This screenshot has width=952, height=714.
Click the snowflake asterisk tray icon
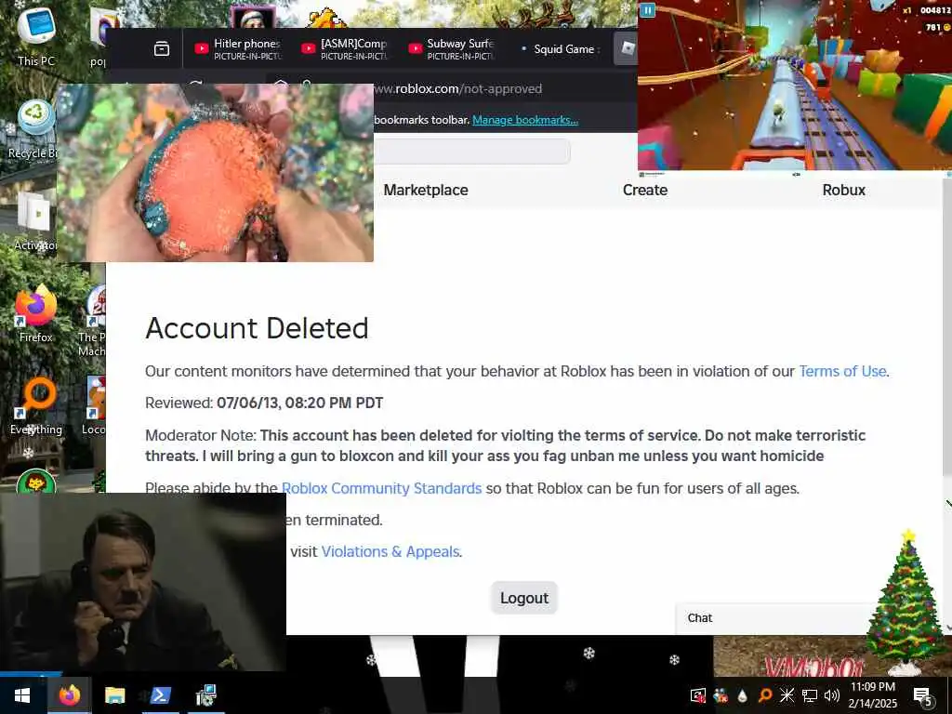pyautogui.click(x=787, y=695)
